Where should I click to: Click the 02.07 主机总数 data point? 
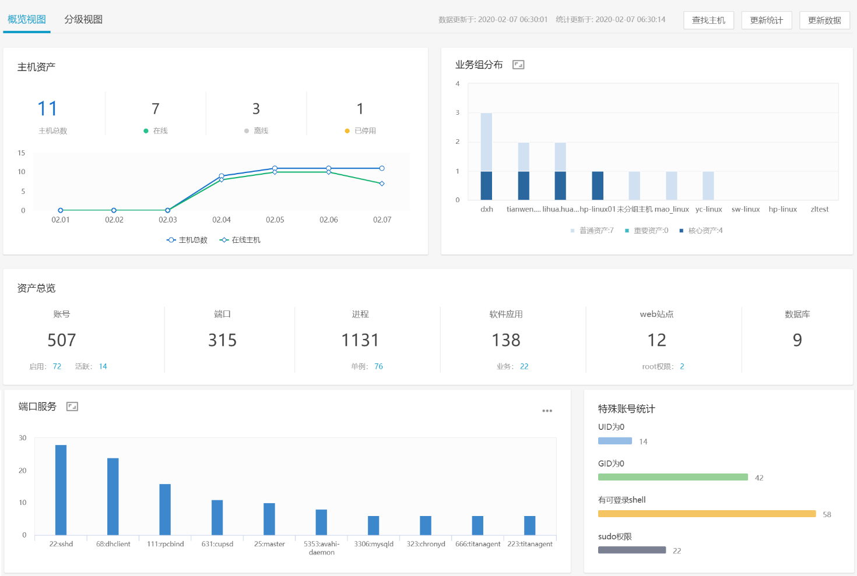382,168
